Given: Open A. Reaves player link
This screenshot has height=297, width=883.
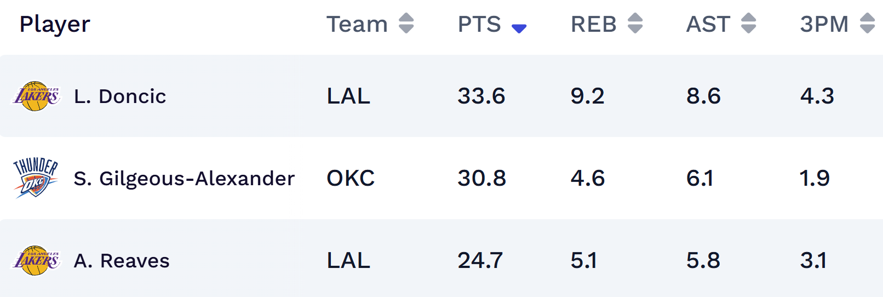Looking at the screenshot, I should 122,261.
